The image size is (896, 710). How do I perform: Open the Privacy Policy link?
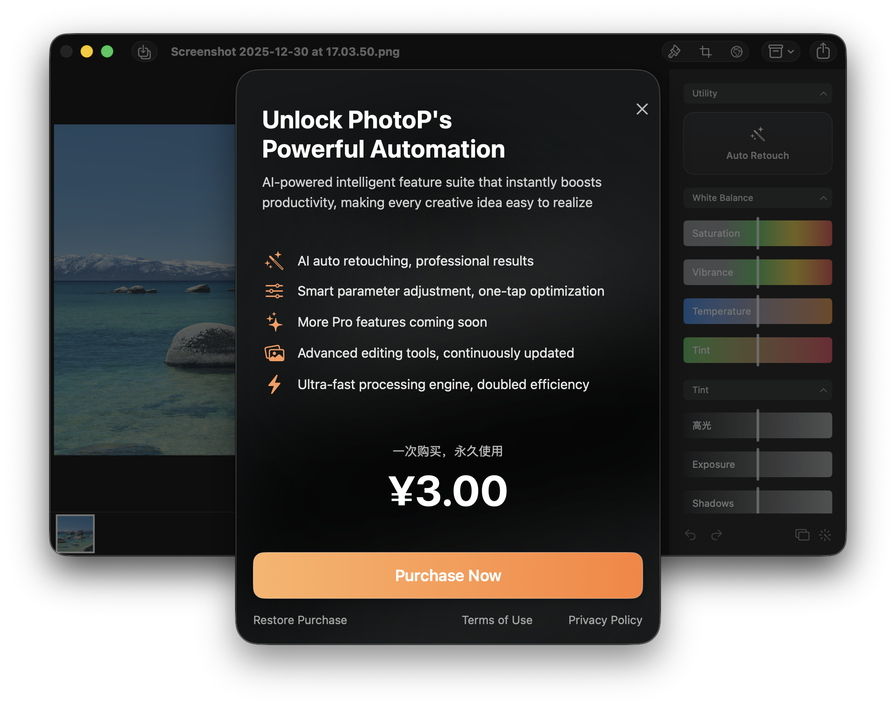(x=605, y=620)
